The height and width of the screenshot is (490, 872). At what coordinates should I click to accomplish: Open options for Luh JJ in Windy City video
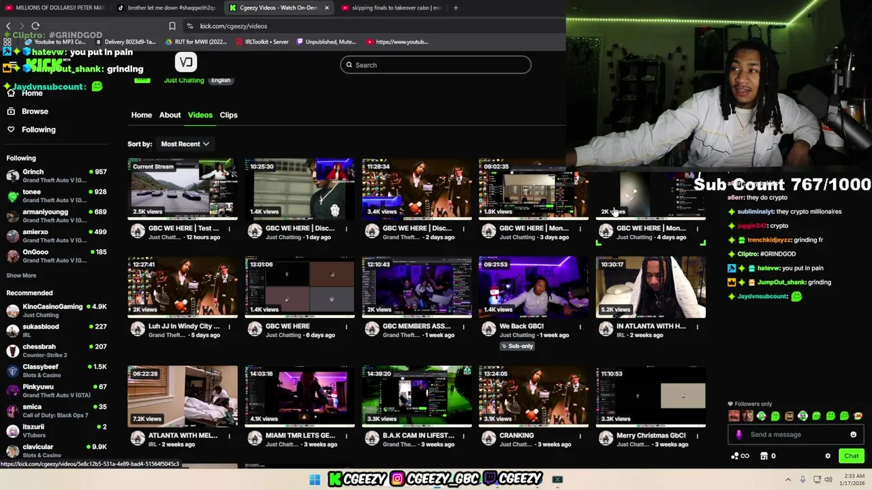pyautogui.click(x=229, y=327)
